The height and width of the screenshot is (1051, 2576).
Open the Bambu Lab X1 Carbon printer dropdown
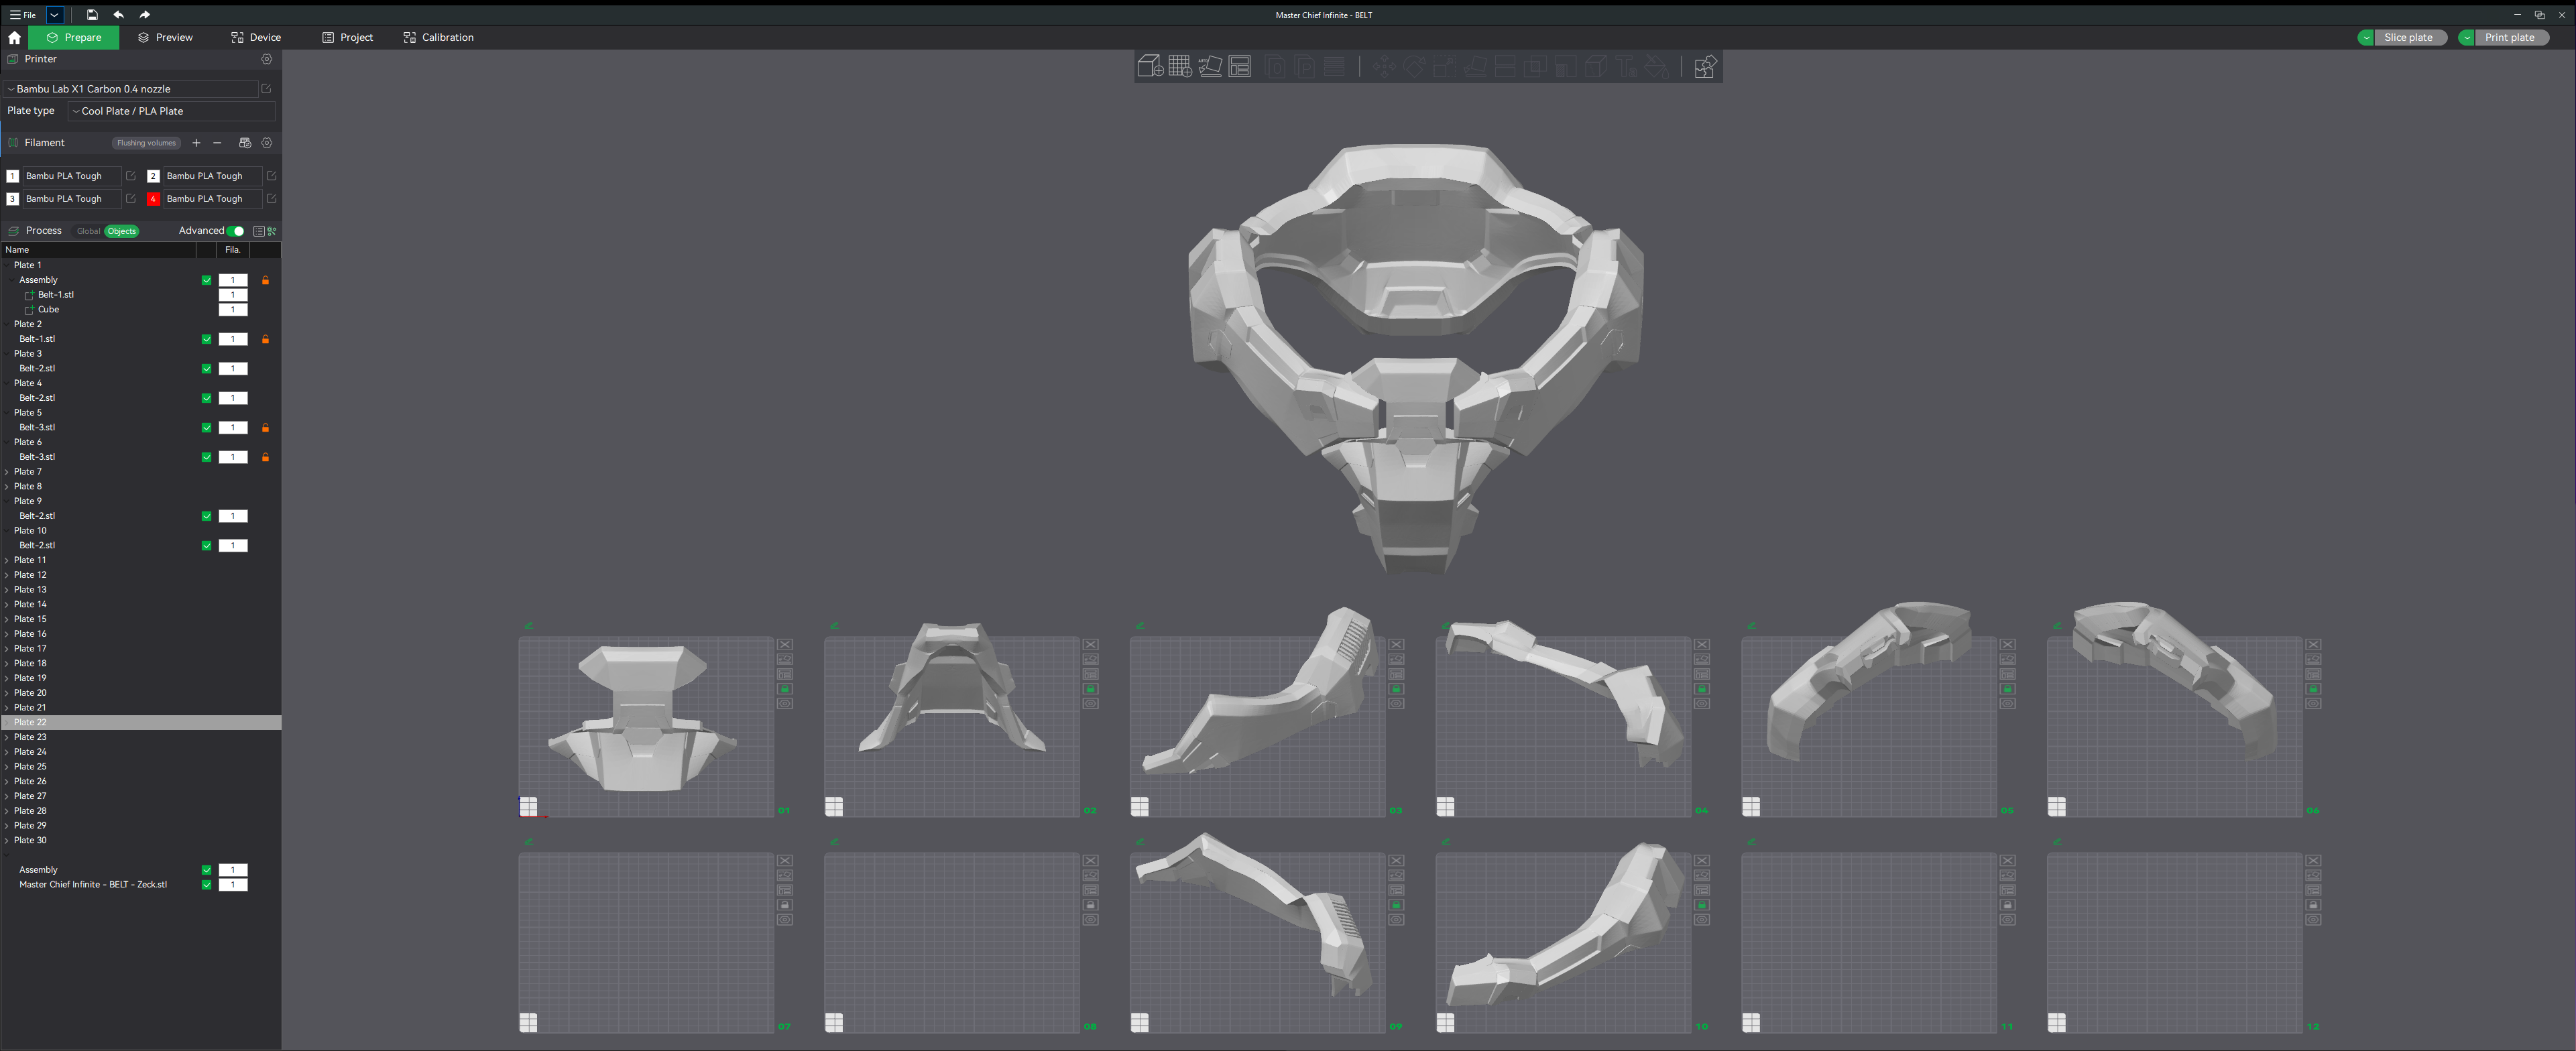[x=130, y=89]
